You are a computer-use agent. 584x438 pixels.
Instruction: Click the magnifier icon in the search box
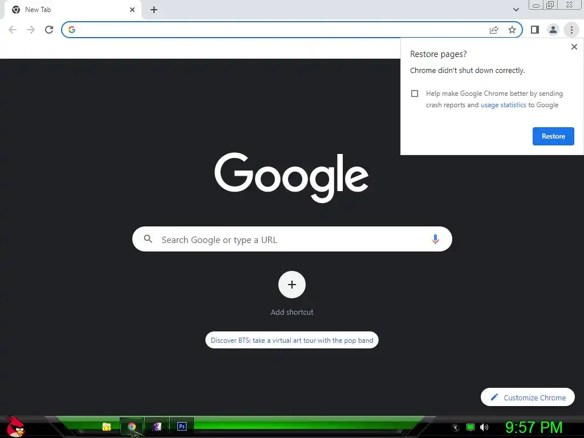coord(148,239)
